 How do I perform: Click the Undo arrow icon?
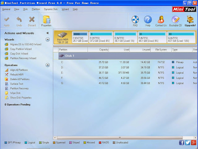point(19,19)
